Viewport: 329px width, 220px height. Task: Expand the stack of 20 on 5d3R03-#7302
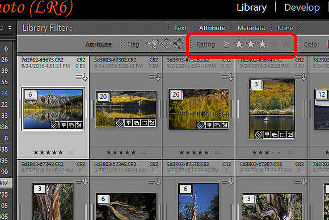click(x=103, y=97)
